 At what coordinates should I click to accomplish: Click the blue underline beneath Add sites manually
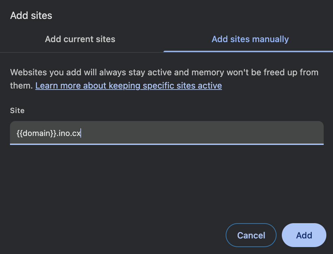248,51
